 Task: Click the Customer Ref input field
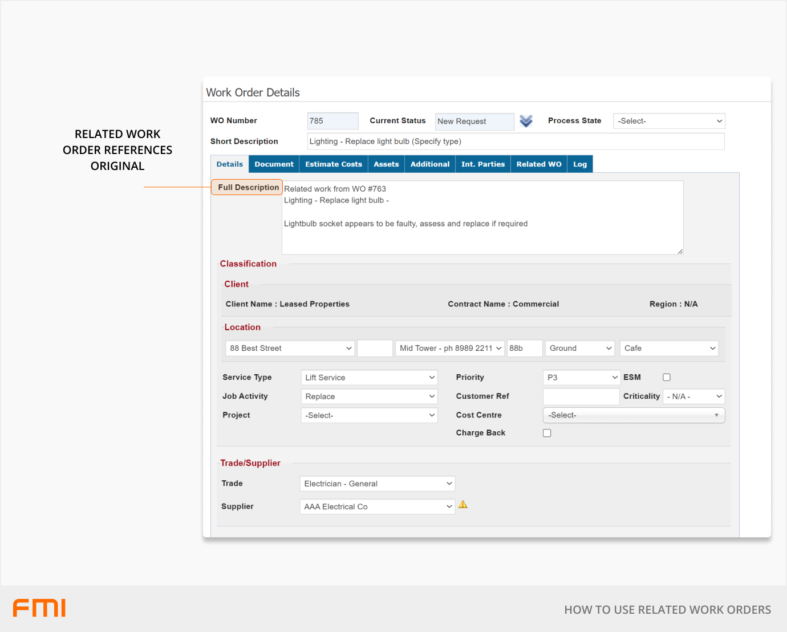pyautogui.click(x=581, y=396)
